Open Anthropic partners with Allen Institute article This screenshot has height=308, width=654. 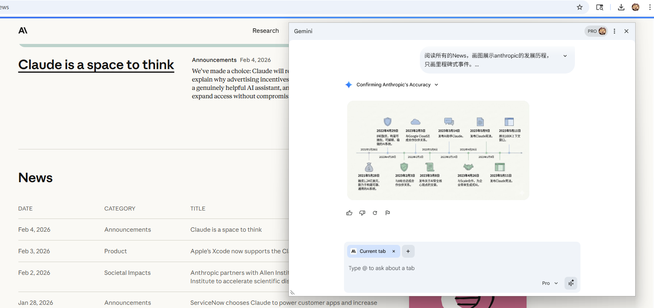point(239,277)
